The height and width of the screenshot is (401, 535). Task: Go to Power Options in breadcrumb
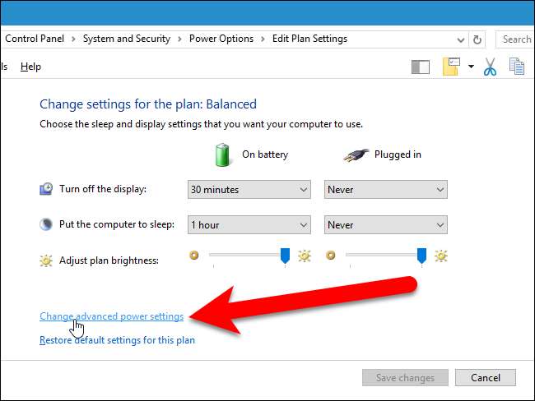coord(221,39)
